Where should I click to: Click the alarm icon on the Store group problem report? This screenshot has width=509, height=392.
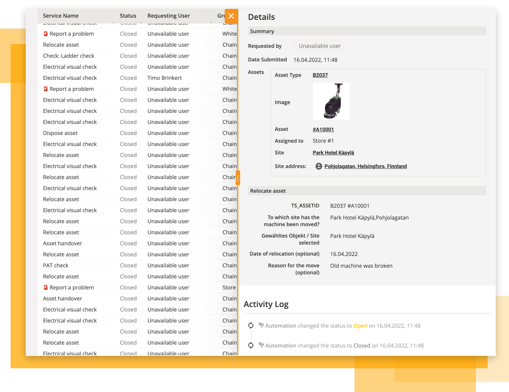pyautogui.click(x=46, y=288)
